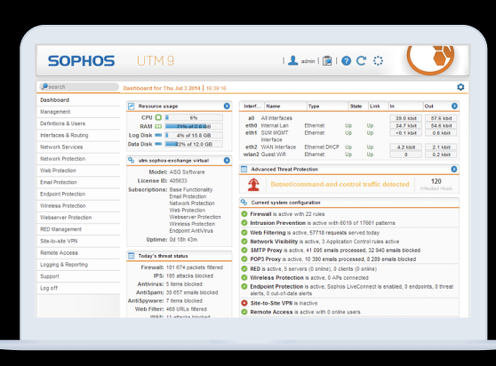This screenshot has height=366, width=496.
Task: Click Today's threat status panel icon
Action: 131,255
